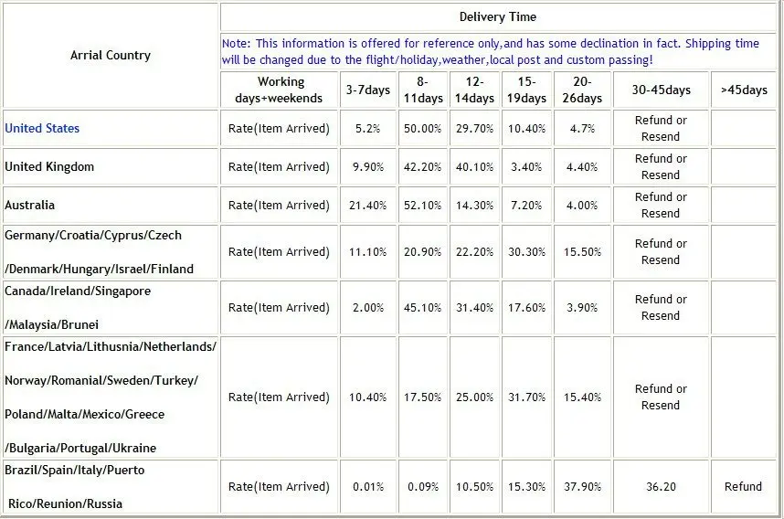The height and width of the screenshot is (519, 784).
Task: Click the >45days column header
Action: [x=744, y=90]
